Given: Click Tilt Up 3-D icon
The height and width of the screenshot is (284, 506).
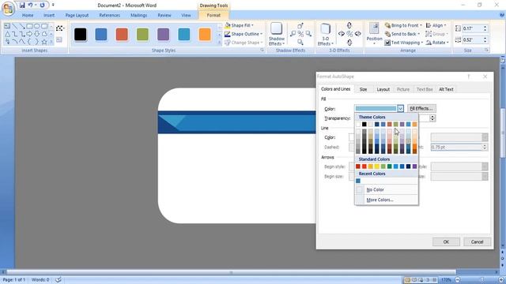Looking at the screenshot, I should coord(349,25).
